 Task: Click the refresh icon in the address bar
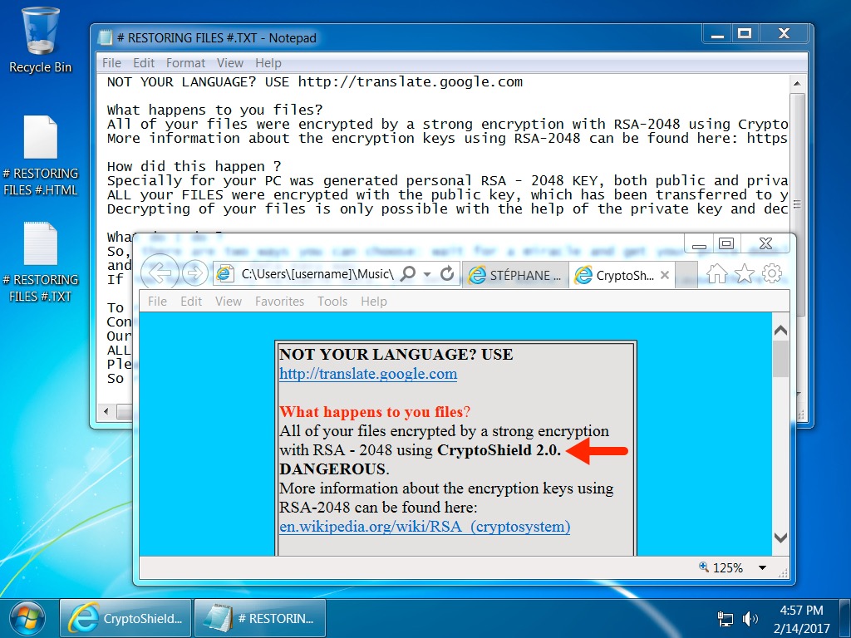click(x=446, y=273)
